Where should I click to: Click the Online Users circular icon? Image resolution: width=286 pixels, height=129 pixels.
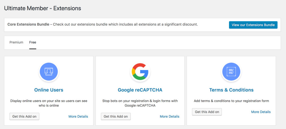point(49,71)
